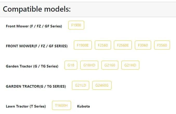Screen dimensions: 176x114
Task: Open the G21LD model tag
Action: [x=81, y=85]
